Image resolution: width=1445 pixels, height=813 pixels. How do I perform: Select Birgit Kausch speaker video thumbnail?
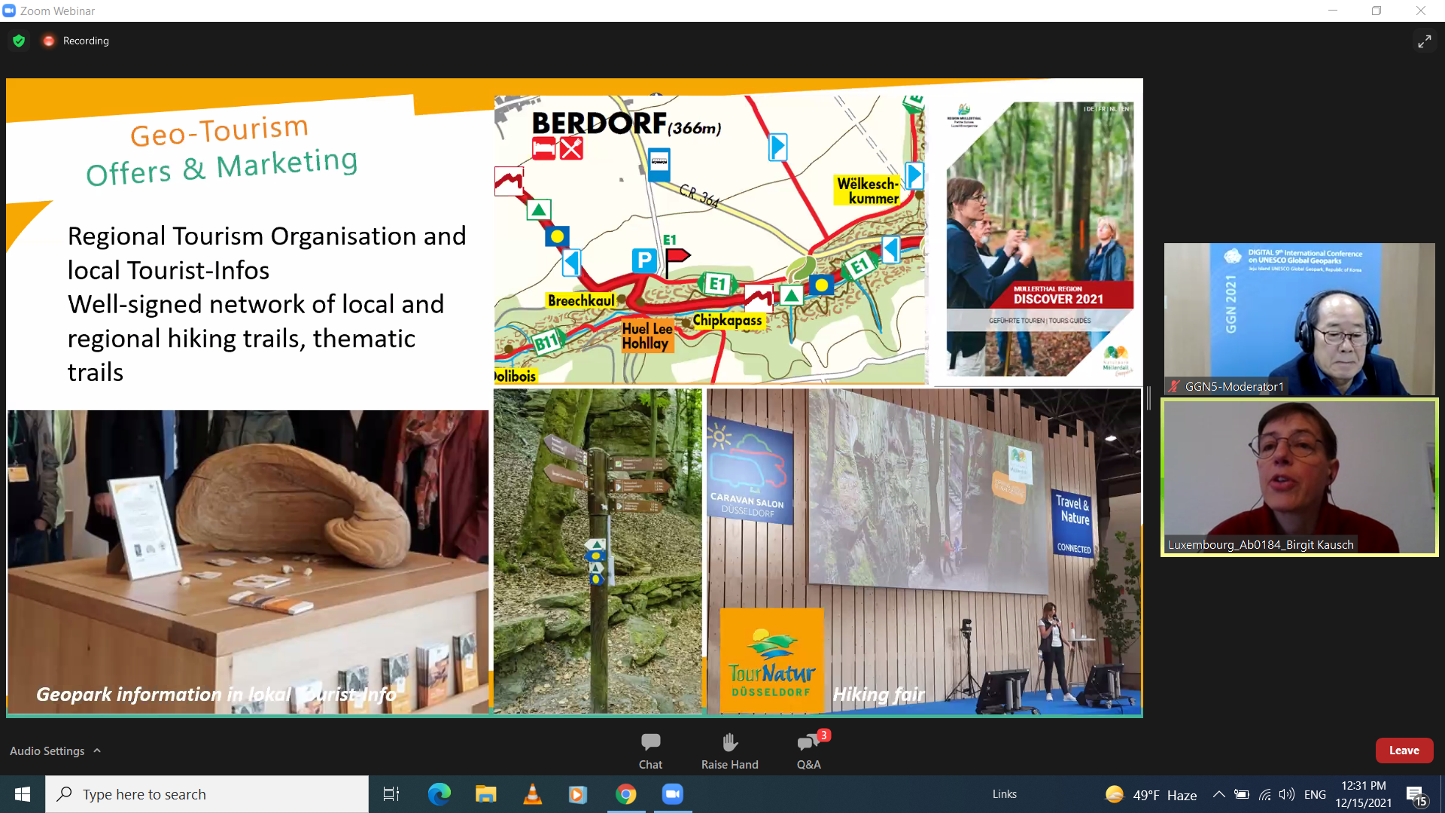click(x=1299, y=477)
